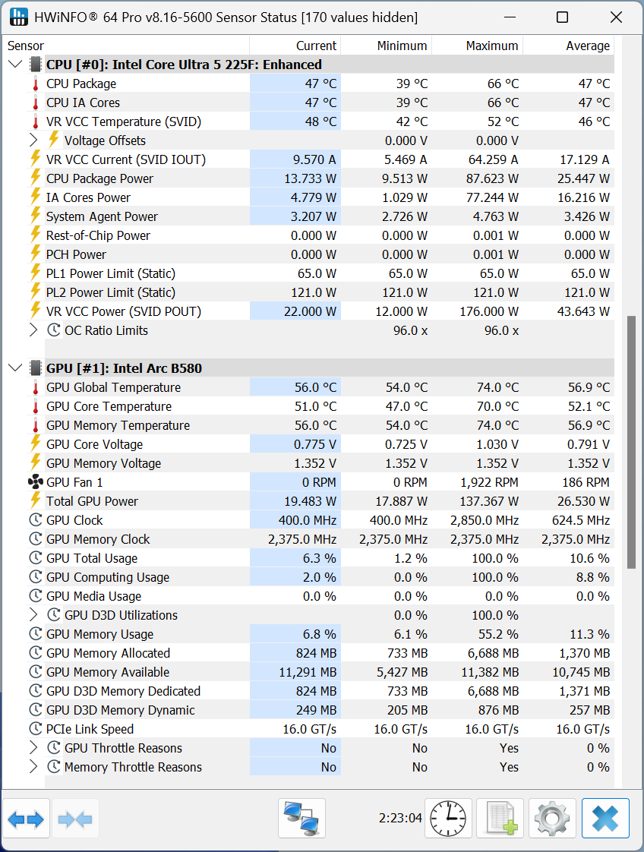
Task: Click the vertical scrollbar thumb
Action: coord(631,442)
